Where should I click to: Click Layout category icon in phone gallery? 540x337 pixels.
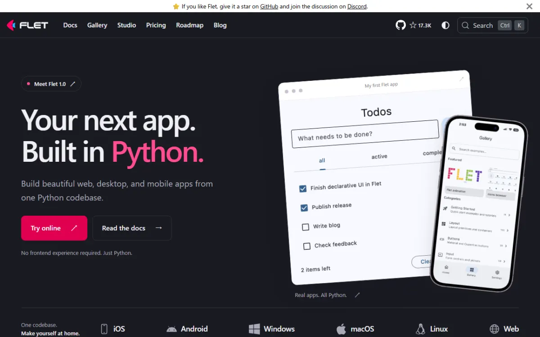pos(443,223)
